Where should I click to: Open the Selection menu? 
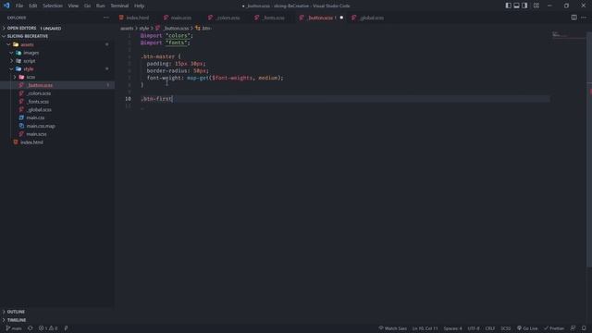(53, 6)
